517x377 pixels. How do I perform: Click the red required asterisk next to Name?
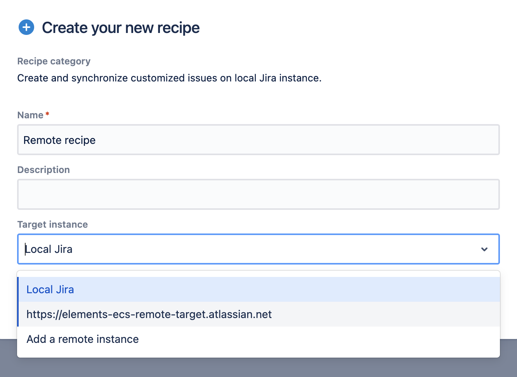coord(47,114)
